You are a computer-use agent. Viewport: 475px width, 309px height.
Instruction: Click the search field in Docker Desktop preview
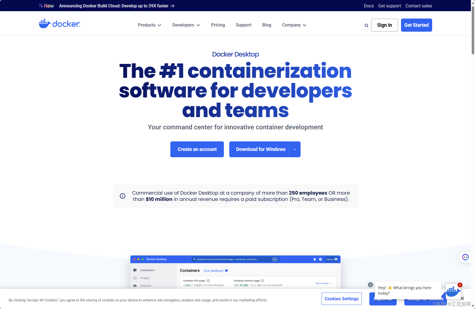(235, 259)
